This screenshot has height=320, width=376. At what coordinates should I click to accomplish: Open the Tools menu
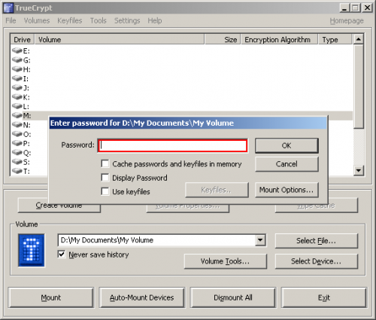[99, 20]
